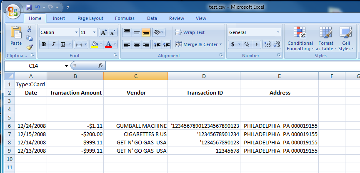
Task: Expand the General number format dropdown
Action: (x=278, y=32)
